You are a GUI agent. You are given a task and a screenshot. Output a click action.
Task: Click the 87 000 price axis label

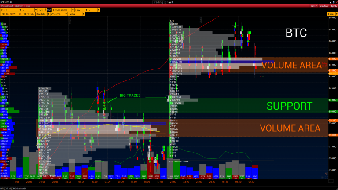[x=333, y=29]
